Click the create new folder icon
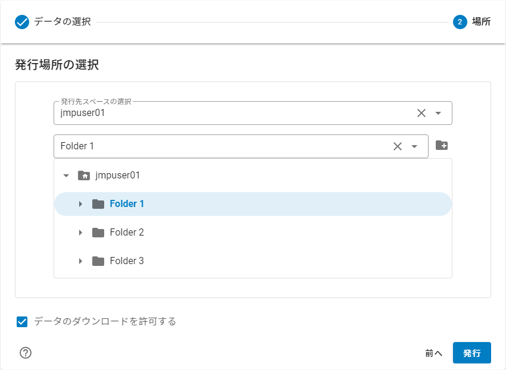 click(x=441, y=145)
